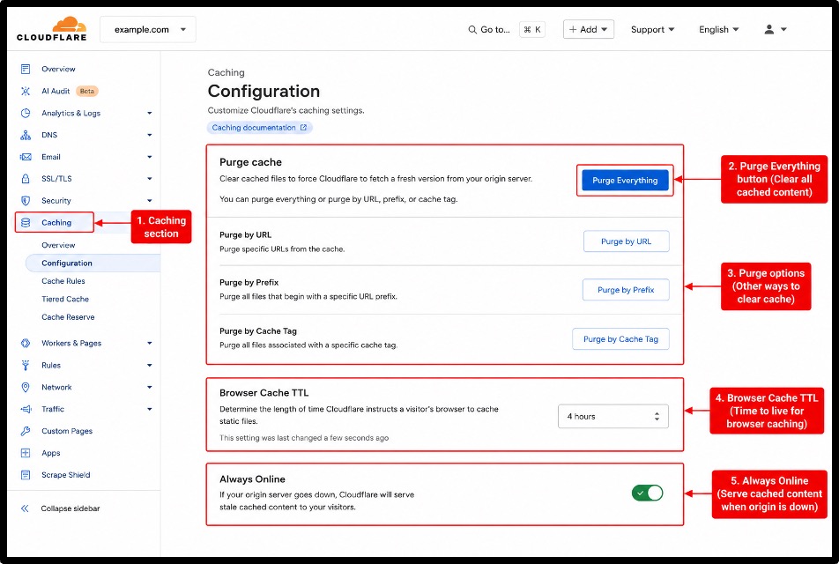
Task: Expand the SSL/TLS section arrow
Action: [149, 179]
